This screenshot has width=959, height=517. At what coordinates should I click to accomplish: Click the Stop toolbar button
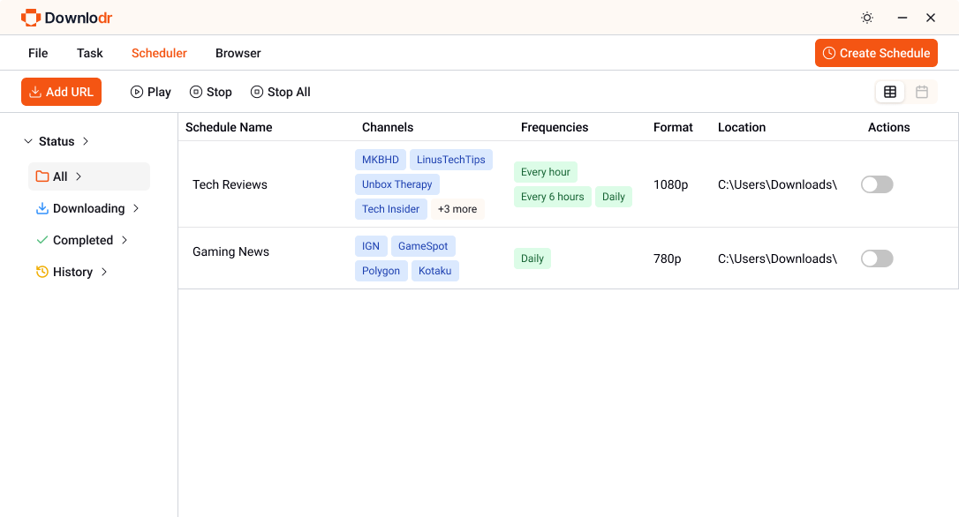[210, 92]
